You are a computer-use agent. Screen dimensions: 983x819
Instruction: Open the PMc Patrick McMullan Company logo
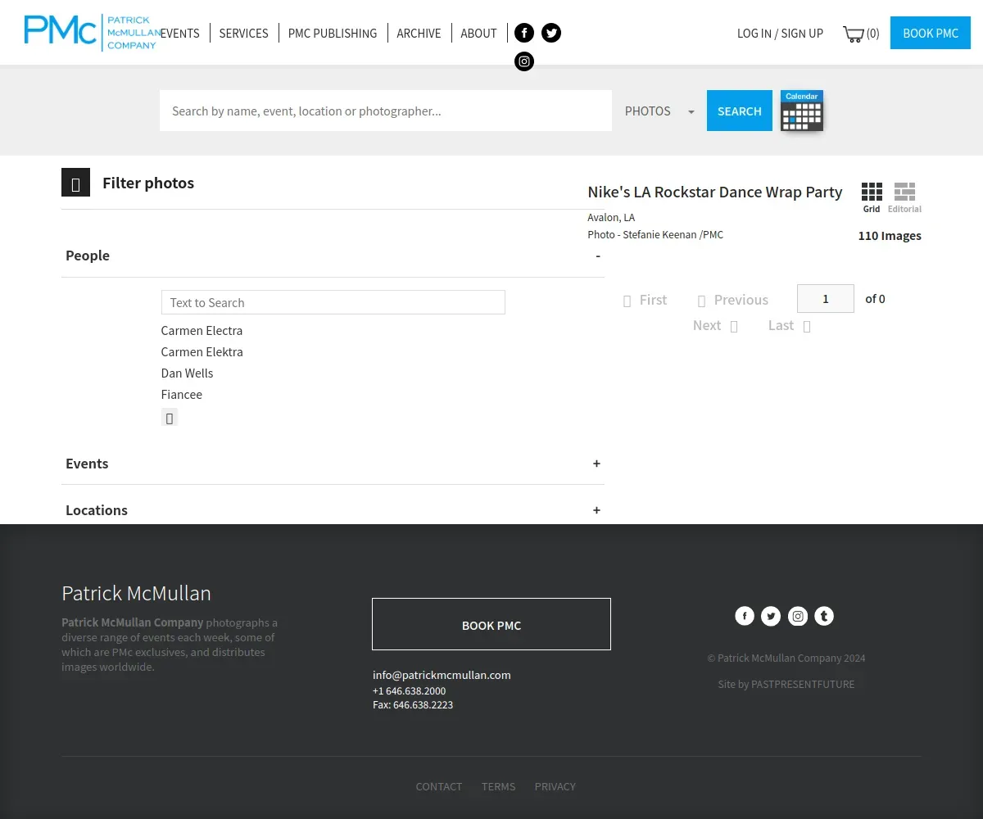92,32
